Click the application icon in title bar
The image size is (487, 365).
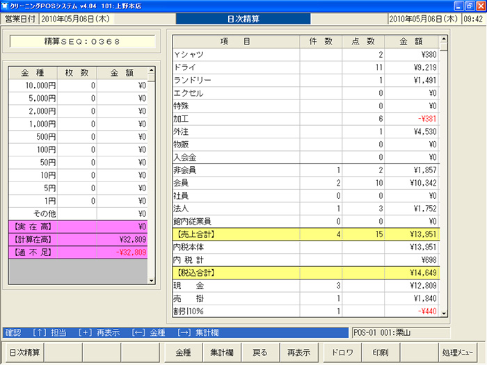pyautogui.click(x=6, y=5)
